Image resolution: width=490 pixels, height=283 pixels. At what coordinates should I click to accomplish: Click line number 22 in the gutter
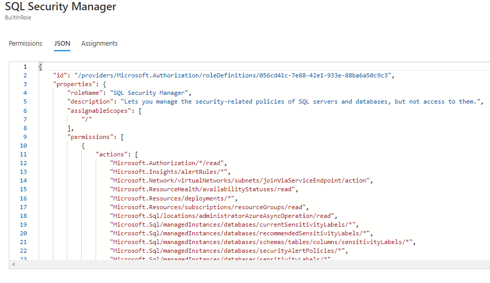(x=23, y=250)
